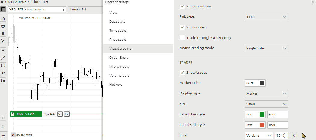Image resolution: width=316 pixels, height=140 pixels.
Task: Uncheck the Show positions checkbox
Action: point(182,6)
